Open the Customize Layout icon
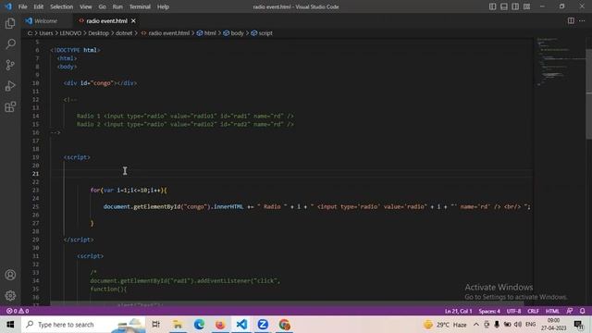Image resolution: width=592 pixels, height=333 pixels. coord(526,6)
